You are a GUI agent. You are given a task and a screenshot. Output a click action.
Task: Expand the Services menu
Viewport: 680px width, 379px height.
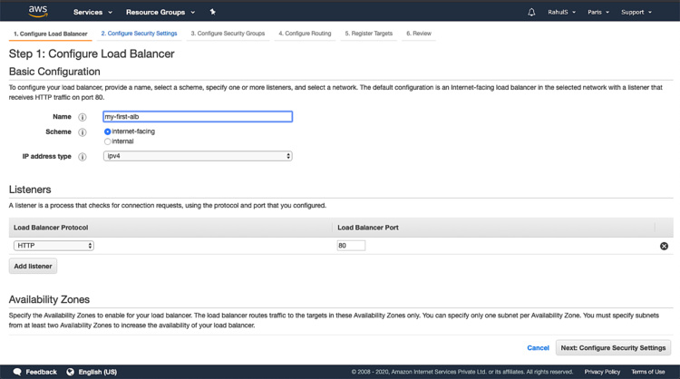93,12
